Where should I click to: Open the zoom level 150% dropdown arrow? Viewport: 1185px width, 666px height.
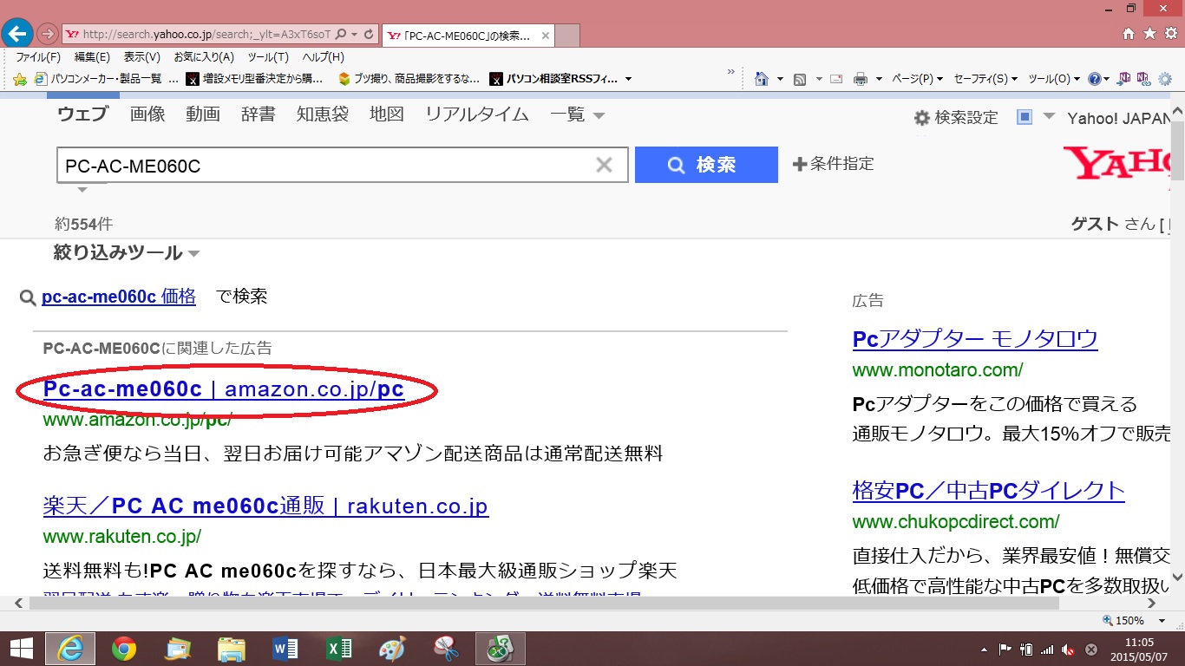1162,621
